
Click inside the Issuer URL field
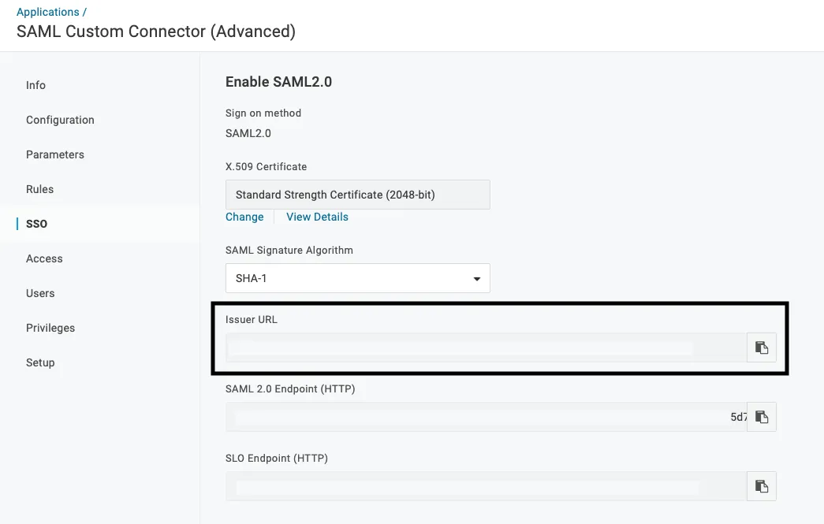486,347
